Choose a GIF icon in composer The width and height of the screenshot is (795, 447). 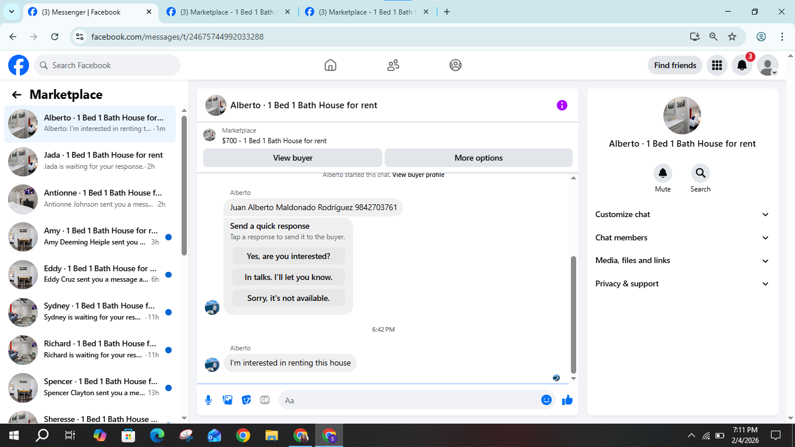coord(265,400)
